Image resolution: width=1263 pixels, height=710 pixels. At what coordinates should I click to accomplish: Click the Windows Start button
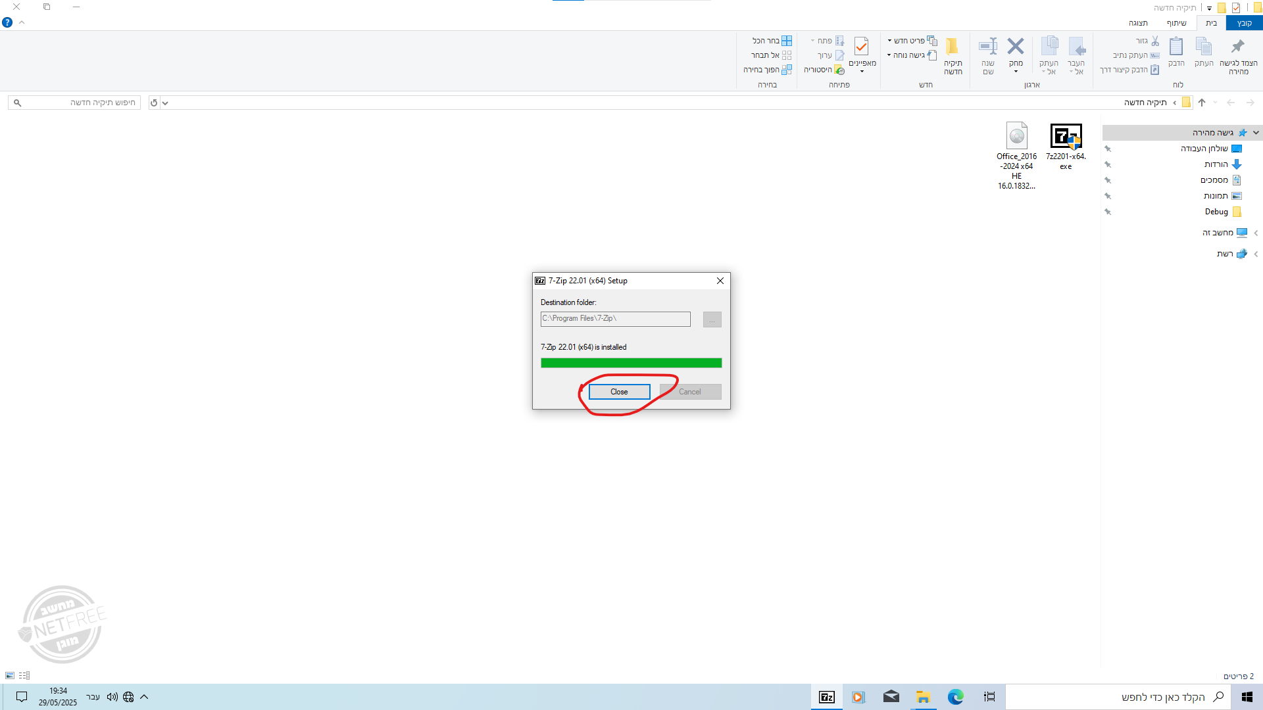tap(1247, 697)
